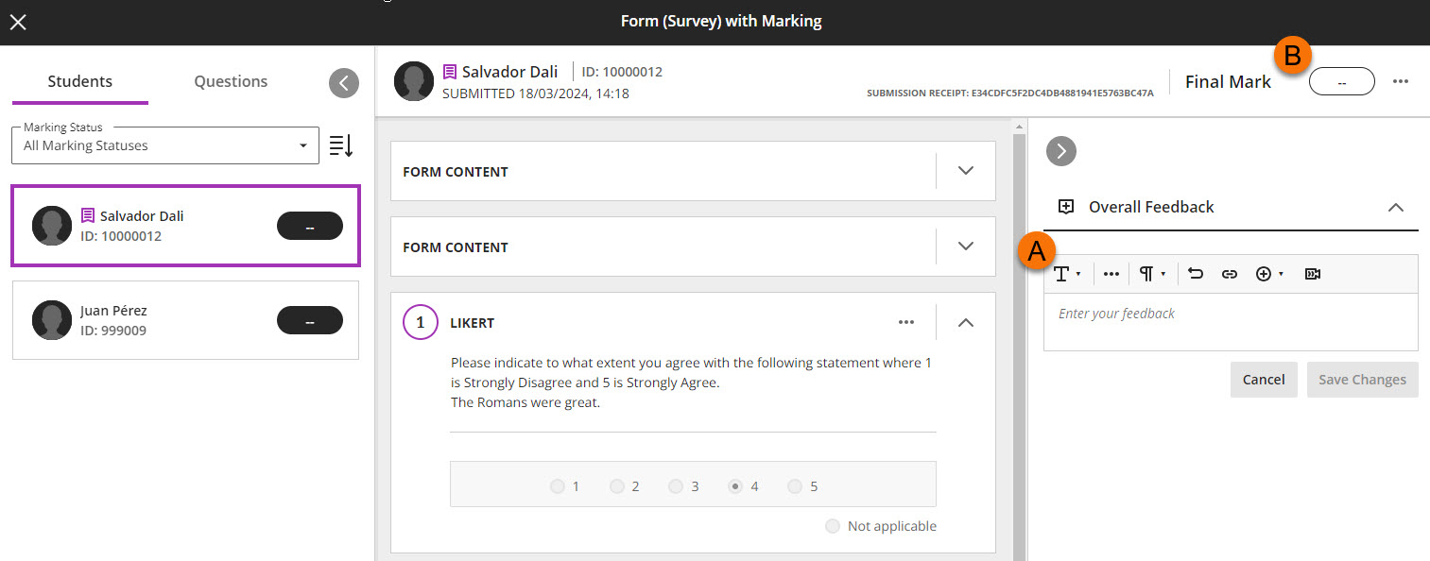The height and width of the screenshot is (561, 1430).
Task: Click the sort students icon
Action: (340, 145)
